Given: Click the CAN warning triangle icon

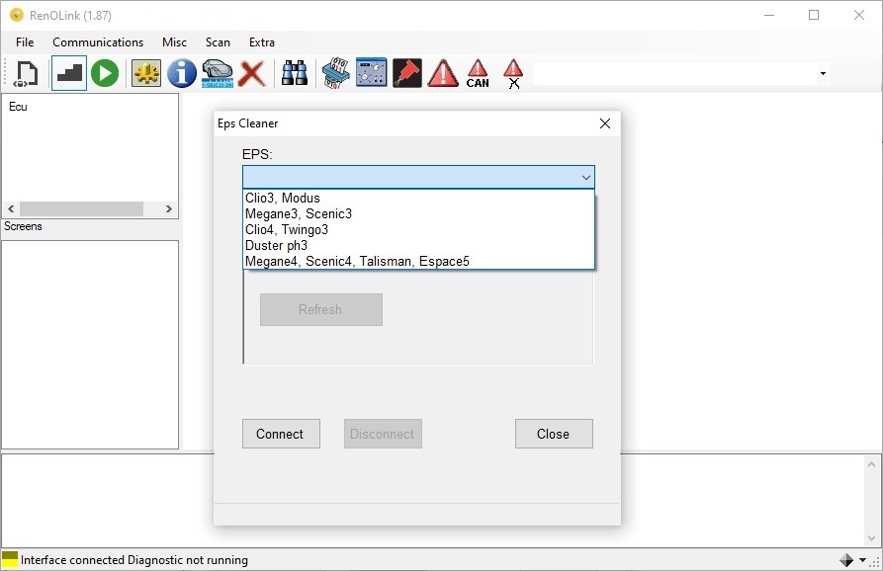Looking at the screenshot, I should coord(478,73).
